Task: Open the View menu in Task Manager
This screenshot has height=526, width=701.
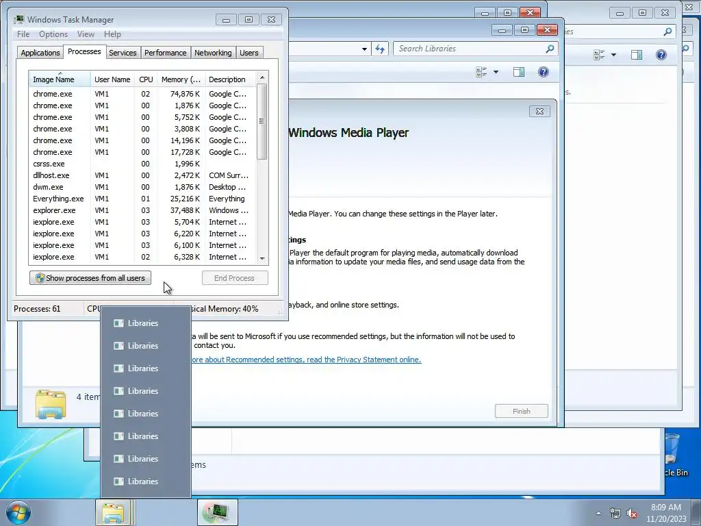Action: pyautogui.click(x=86, y=34)
